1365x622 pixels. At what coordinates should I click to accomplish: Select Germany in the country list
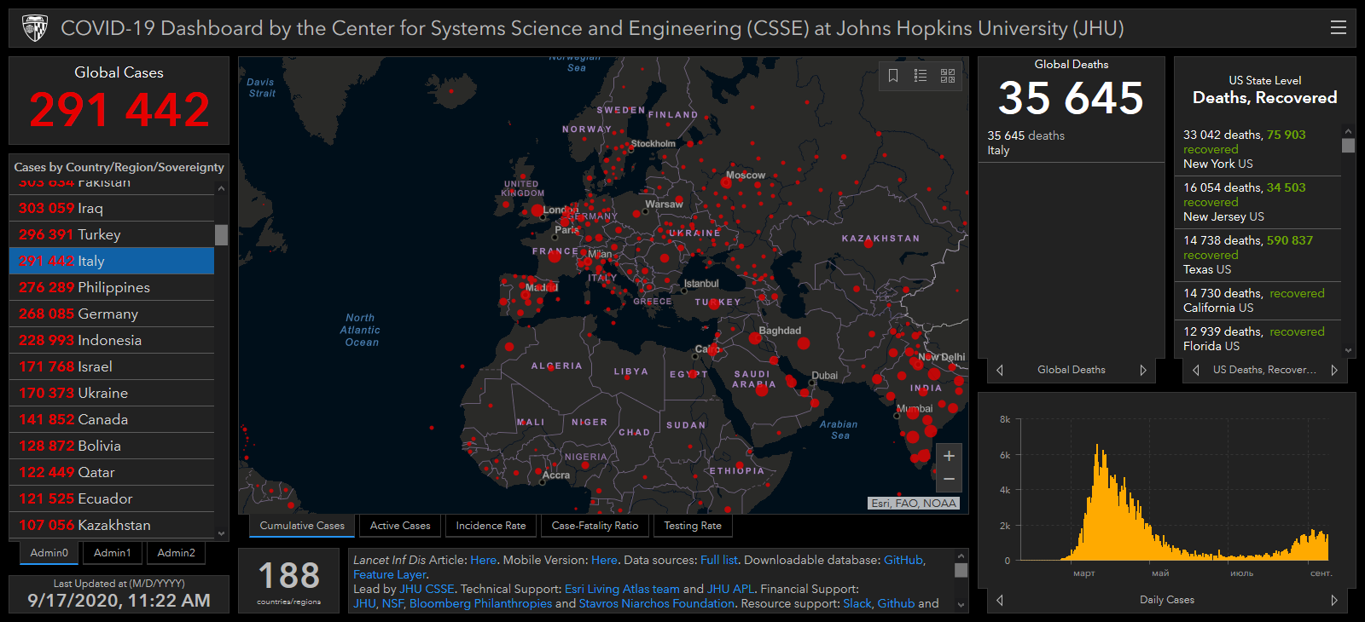(x=112, y=314)
